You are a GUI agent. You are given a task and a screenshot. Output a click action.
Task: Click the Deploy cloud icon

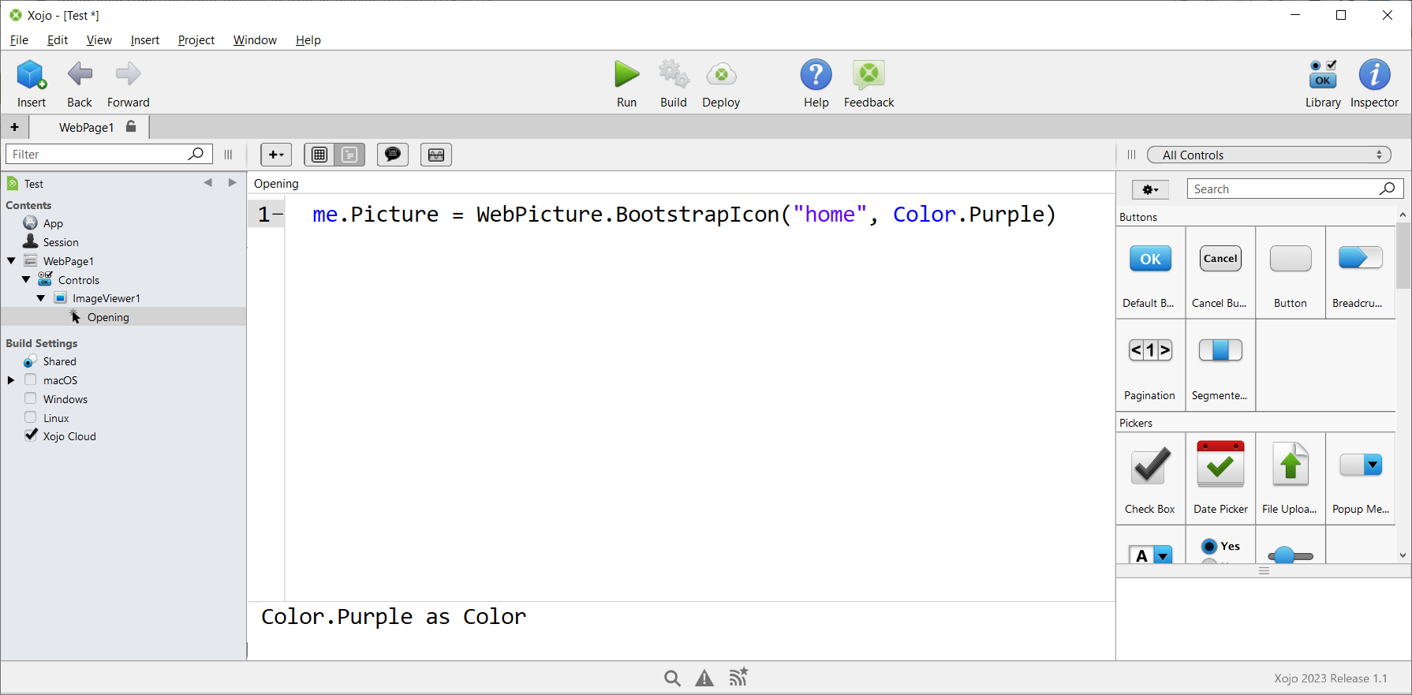click(x=721, y=75)
